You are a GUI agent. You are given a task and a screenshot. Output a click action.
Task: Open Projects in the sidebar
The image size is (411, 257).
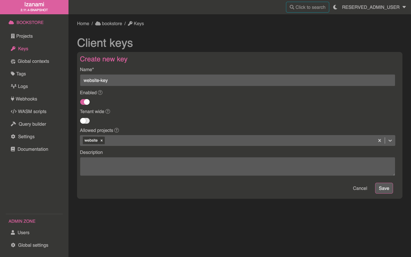pos(24,36)
